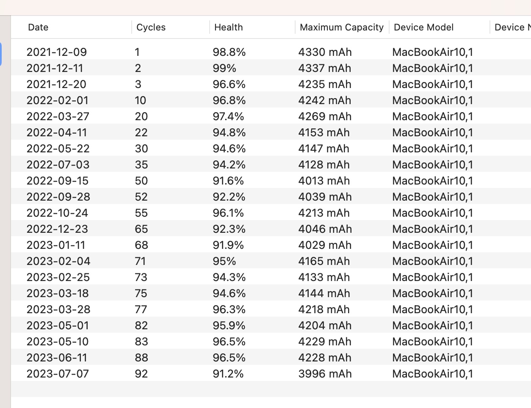Select the row dated 2022-12-23
The height and width of the screenshot is (408, 531).
tap(57, 229)
